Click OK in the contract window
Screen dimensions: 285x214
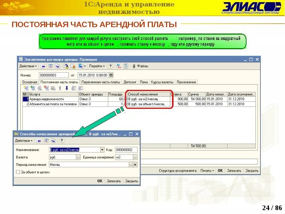pos(220,171)
